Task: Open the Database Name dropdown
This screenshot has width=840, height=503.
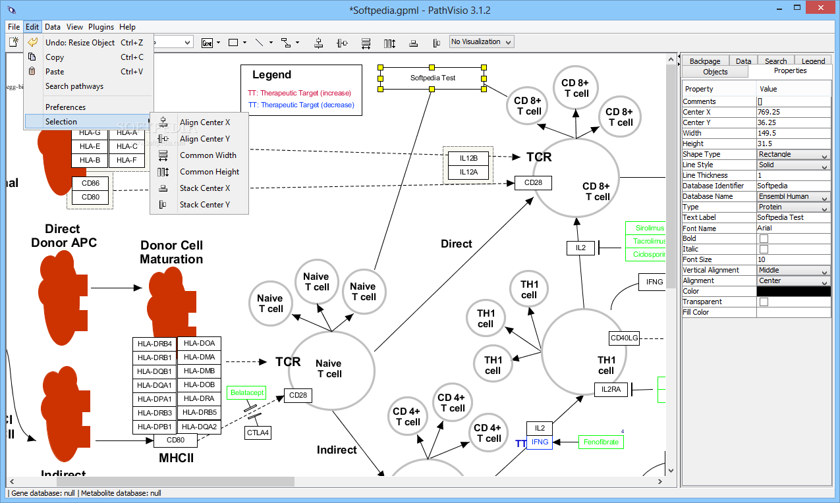Action: [793, 196]
